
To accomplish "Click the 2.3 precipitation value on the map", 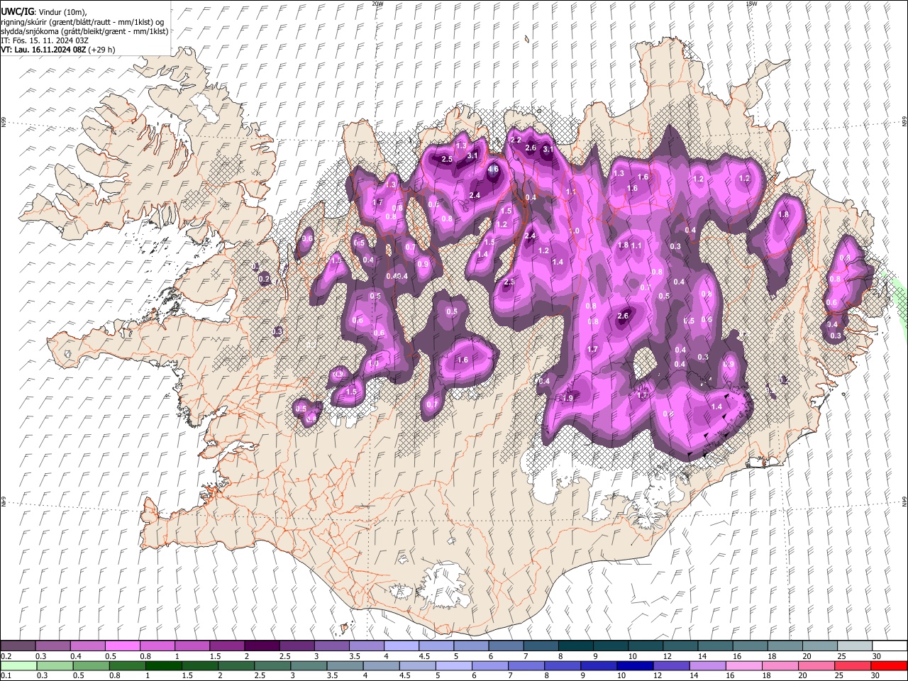I will point(509,282).
